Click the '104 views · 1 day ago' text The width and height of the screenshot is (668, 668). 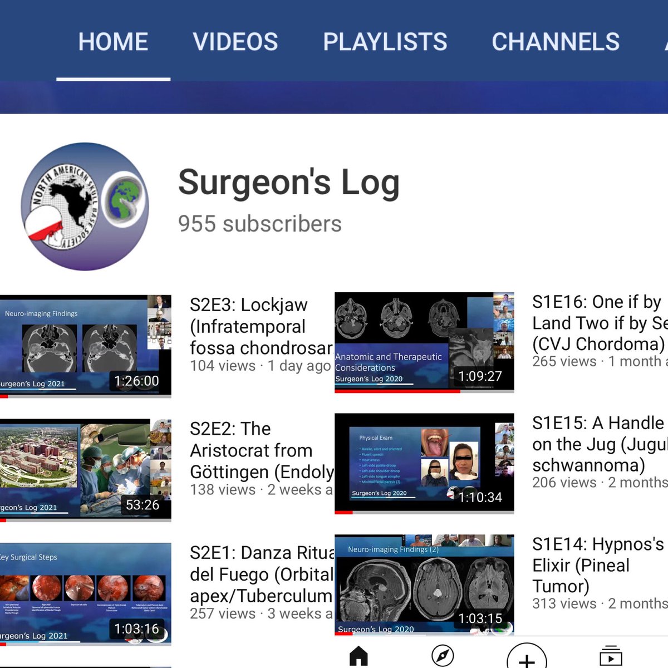(261, 366)
